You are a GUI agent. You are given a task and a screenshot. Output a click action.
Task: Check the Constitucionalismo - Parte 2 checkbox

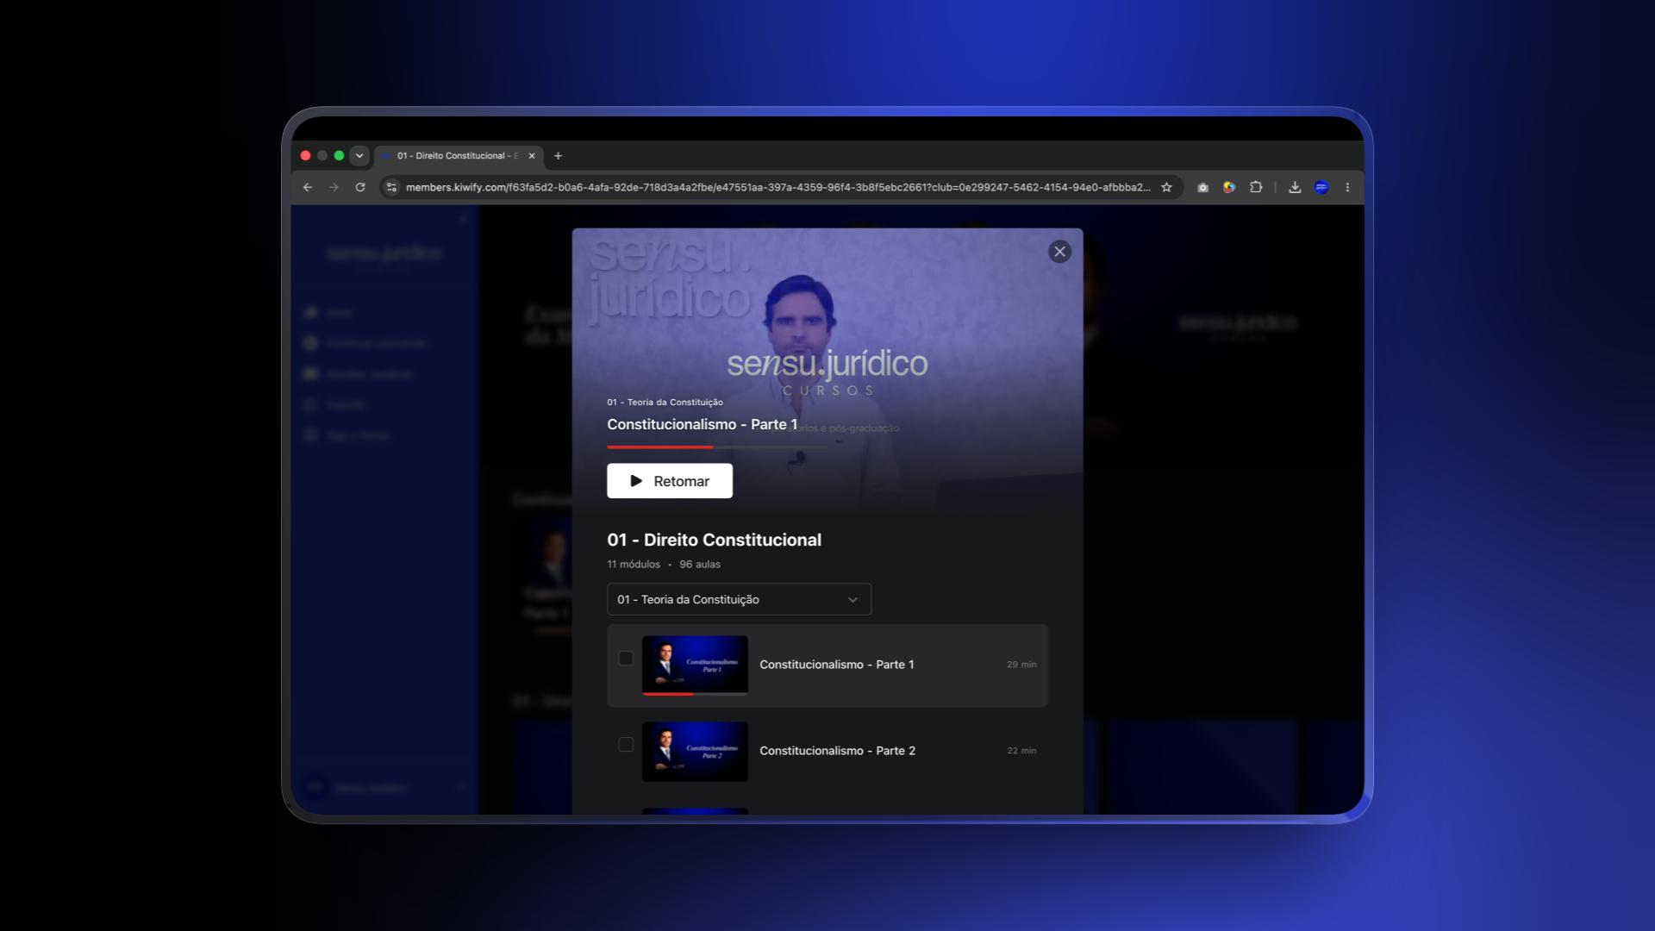click(x=626, y=745)
